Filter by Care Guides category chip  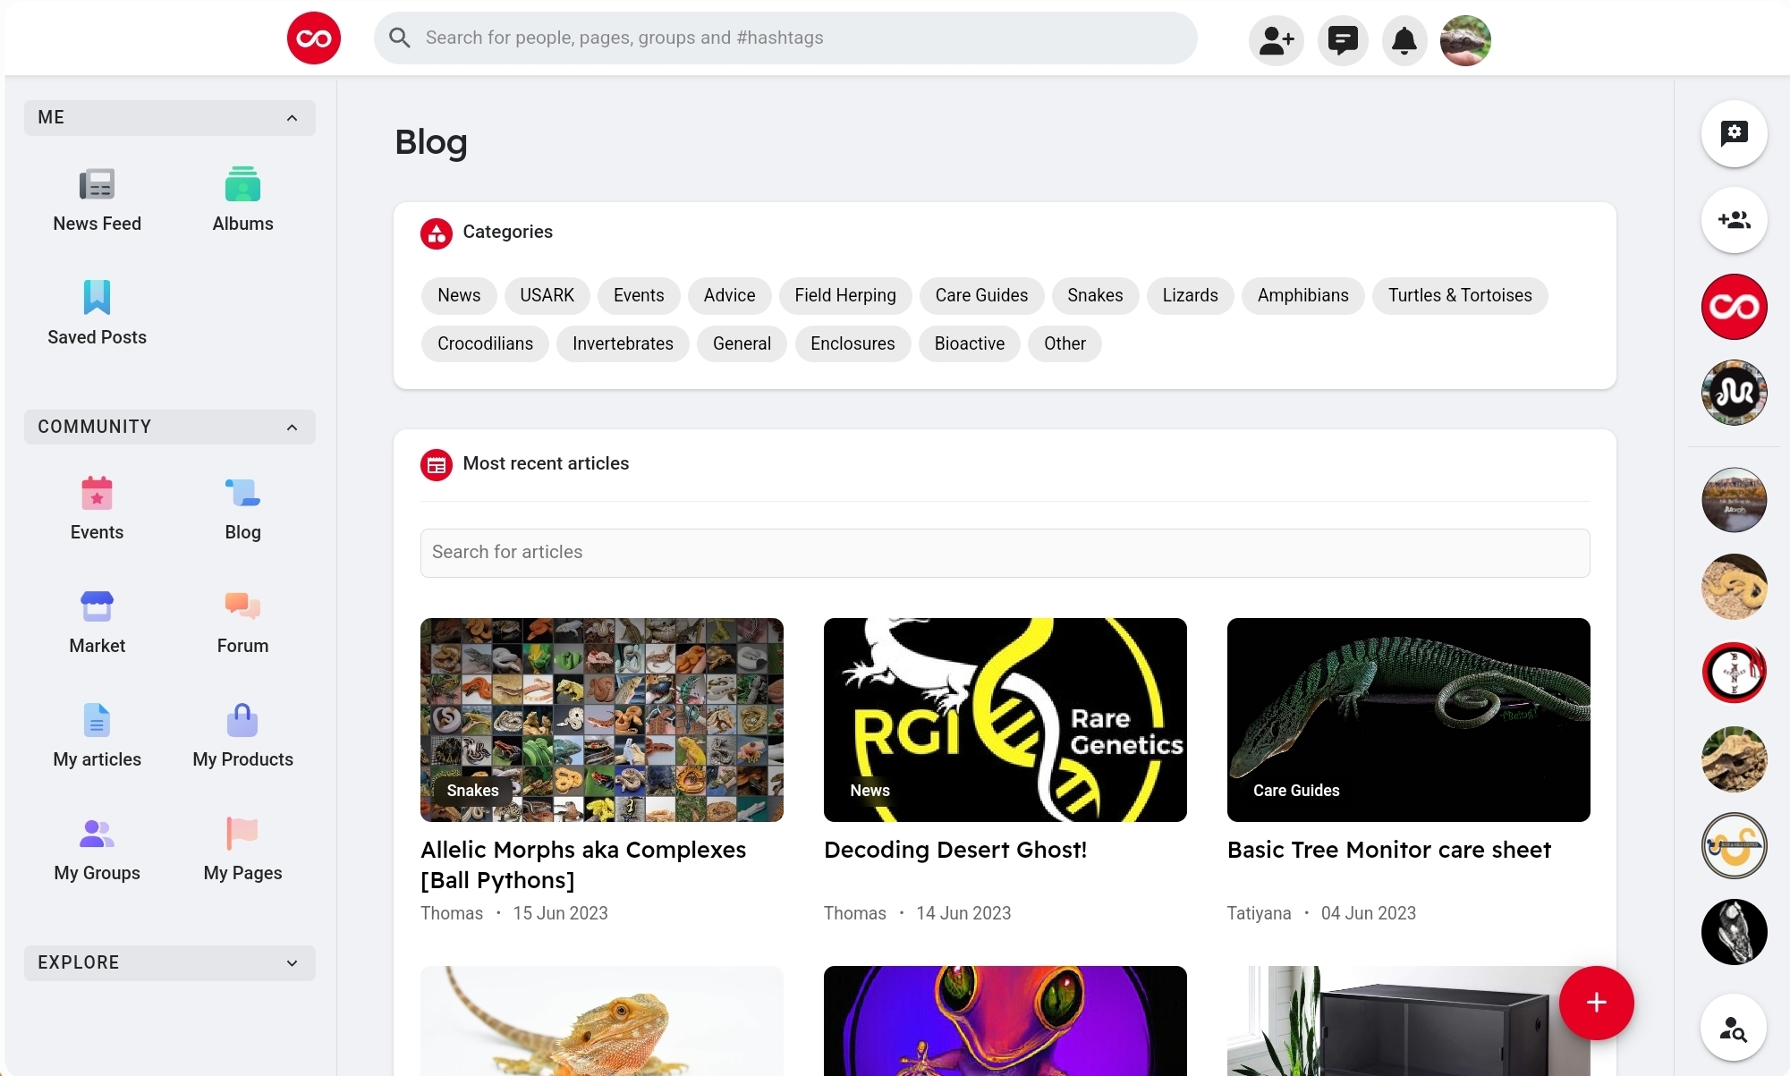pyautogui.click(x=981, y=295)
